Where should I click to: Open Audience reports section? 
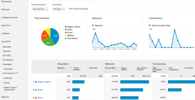5,33
